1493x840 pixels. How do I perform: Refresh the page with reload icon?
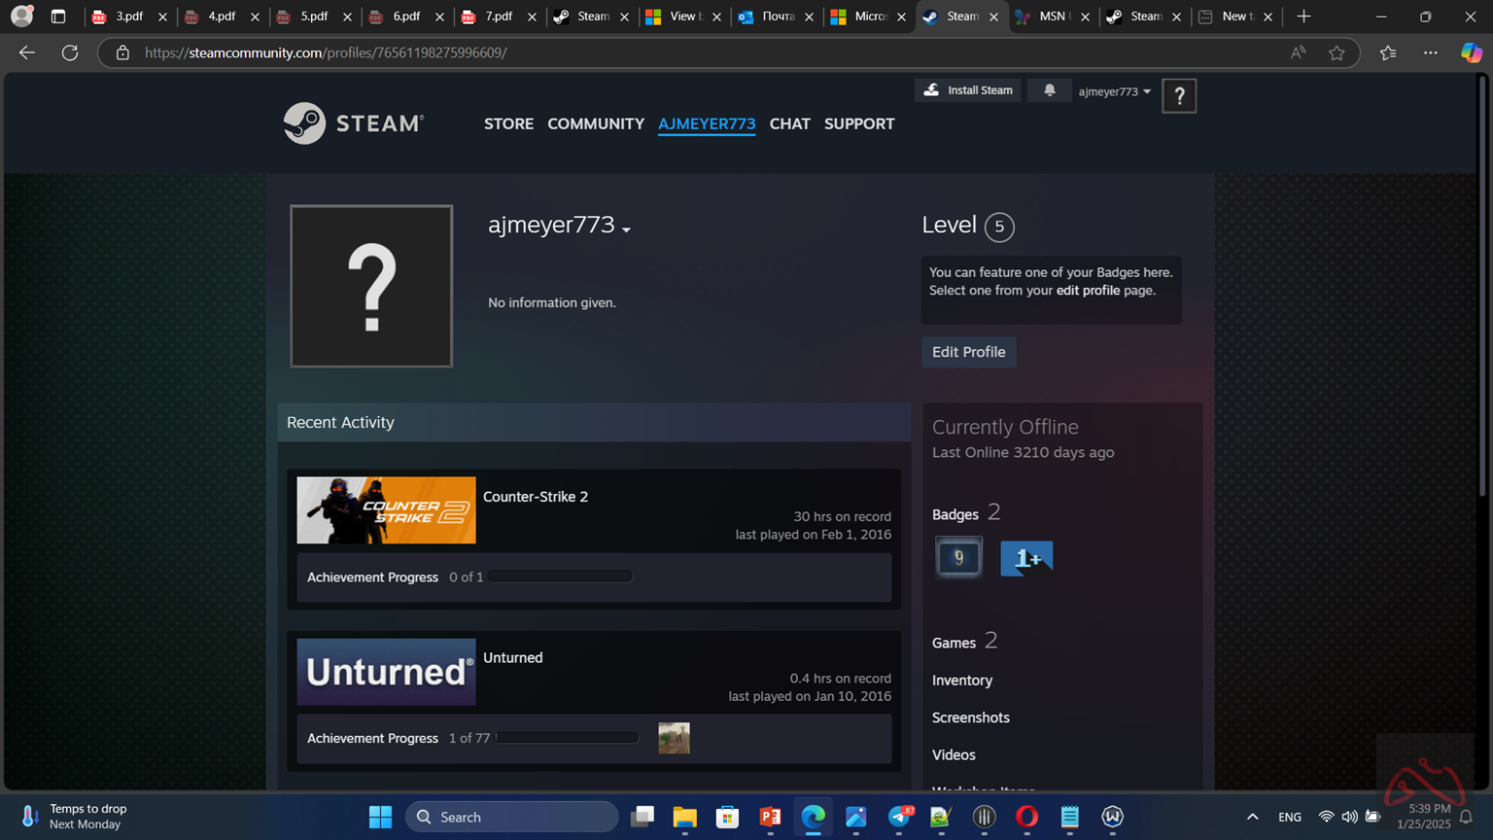tap(70, 52)
